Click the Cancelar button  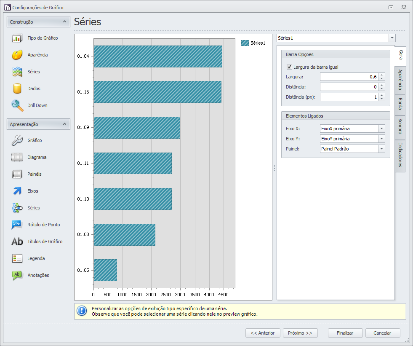click(x=383, y=333)
